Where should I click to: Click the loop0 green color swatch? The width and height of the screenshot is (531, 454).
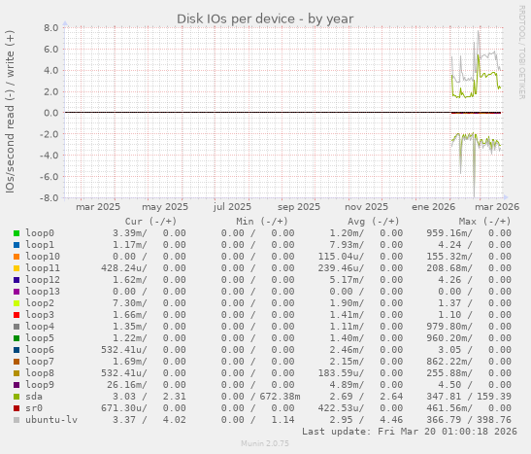pos(17,233)
